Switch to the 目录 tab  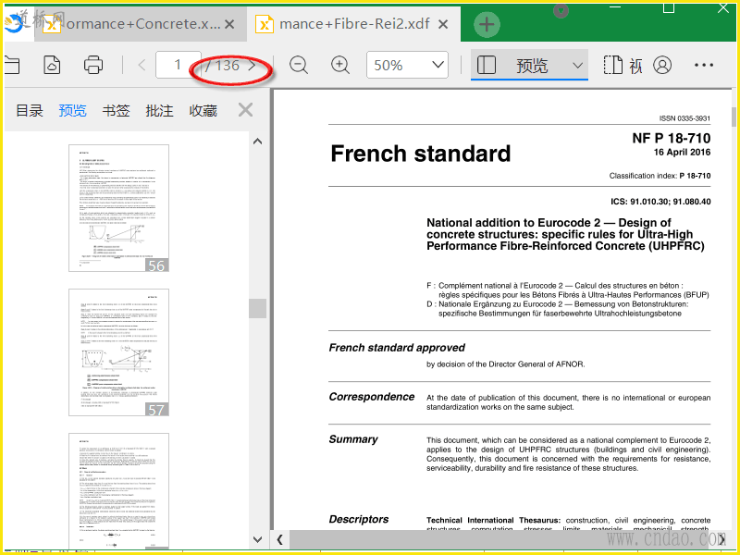pos(30,110)
